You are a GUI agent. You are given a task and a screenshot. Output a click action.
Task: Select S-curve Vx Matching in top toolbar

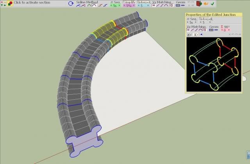(x=162, y=5)
